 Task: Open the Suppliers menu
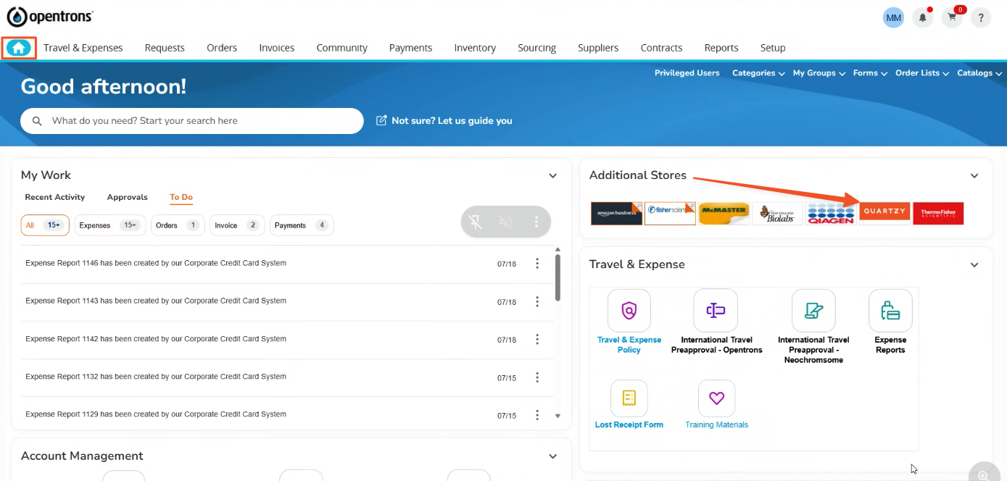coord(598,48)
